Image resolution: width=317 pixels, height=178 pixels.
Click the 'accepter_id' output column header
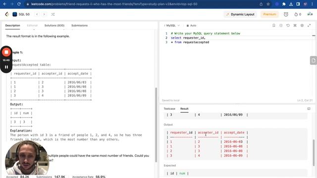208,133
